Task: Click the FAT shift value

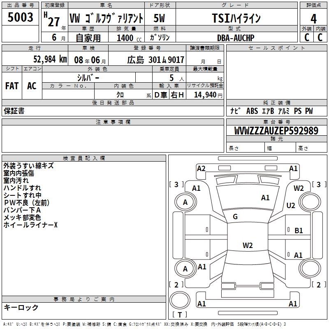Action: pyautogui.click(x=12, y=86)
